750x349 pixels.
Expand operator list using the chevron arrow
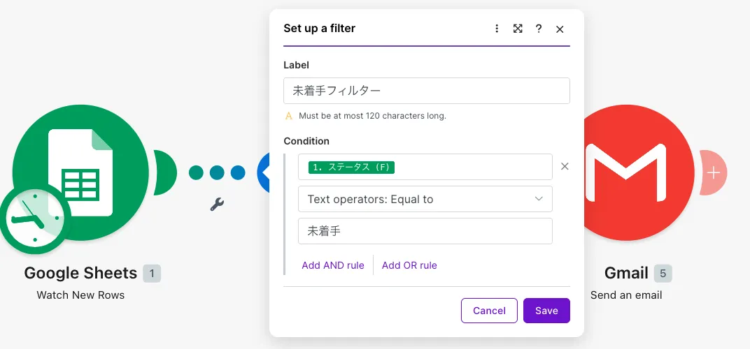tap(539, 199)
